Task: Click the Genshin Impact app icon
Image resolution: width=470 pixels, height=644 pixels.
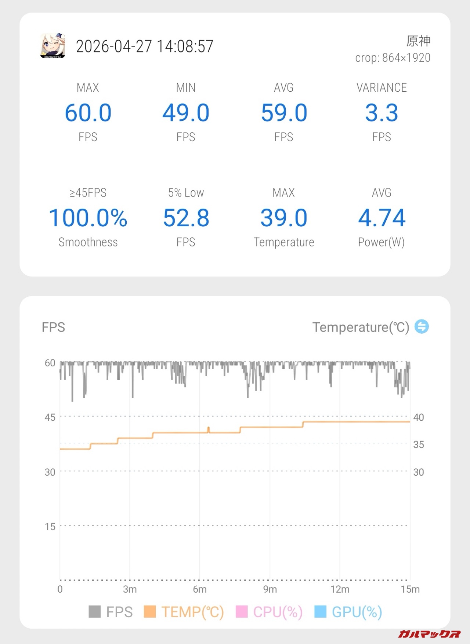Action: [x=53, y=46]
